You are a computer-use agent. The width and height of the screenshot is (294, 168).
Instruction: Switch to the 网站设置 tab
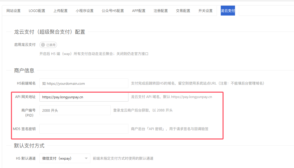[13, 11]
